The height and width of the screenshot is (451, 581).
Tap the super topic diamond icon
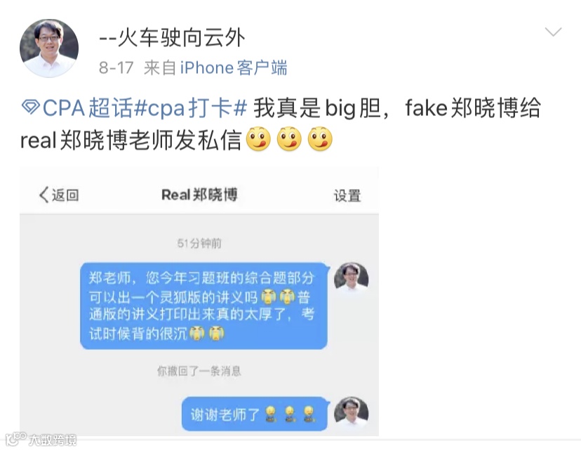(30, 107)
